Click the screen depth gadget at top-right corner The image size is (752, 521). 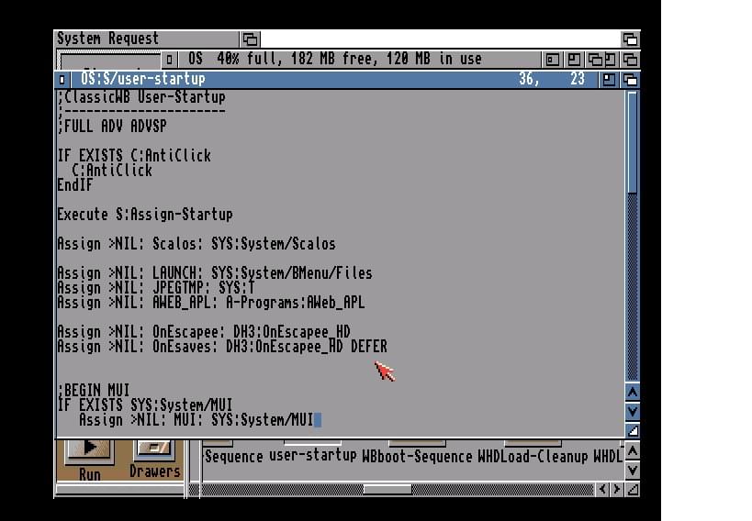tap(630, 39)
